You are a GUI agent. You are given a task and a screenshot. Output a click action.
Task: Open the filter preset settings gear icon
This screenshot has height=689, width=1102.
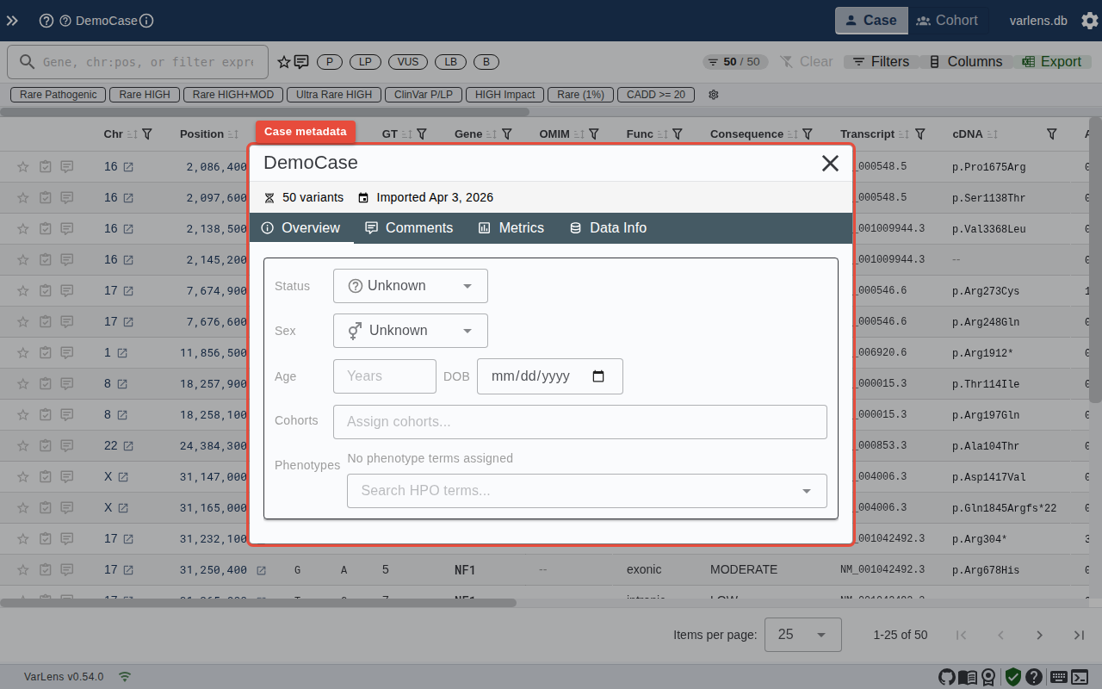[x=713, y=95]
